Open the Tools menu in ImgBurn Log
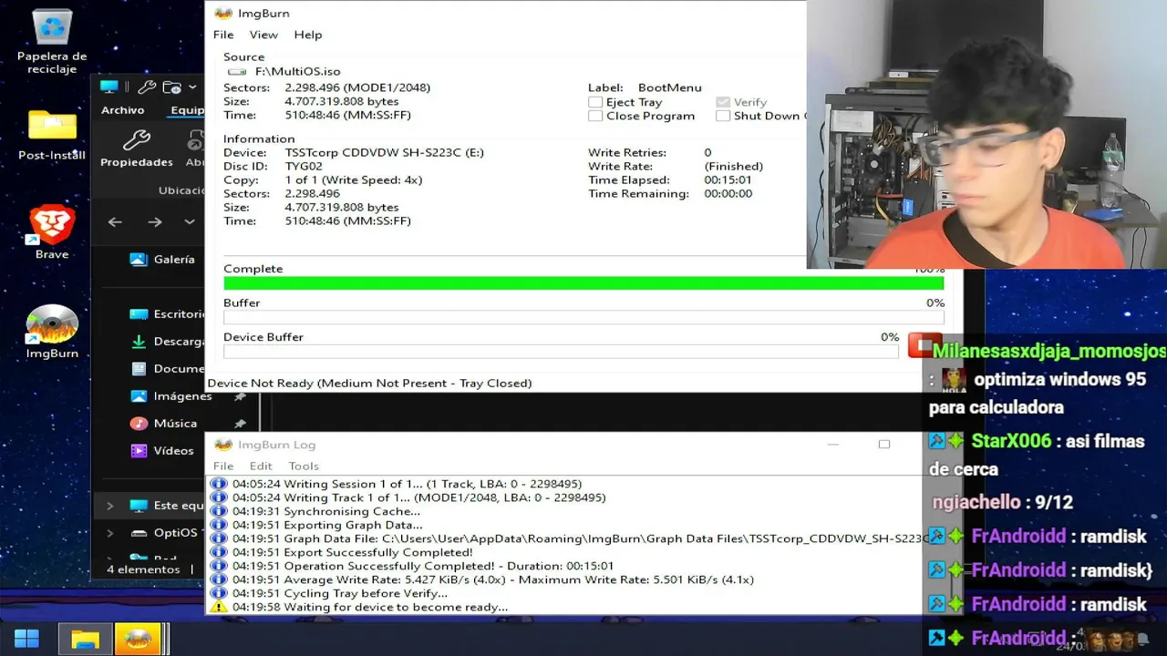 tap(304, 466)
